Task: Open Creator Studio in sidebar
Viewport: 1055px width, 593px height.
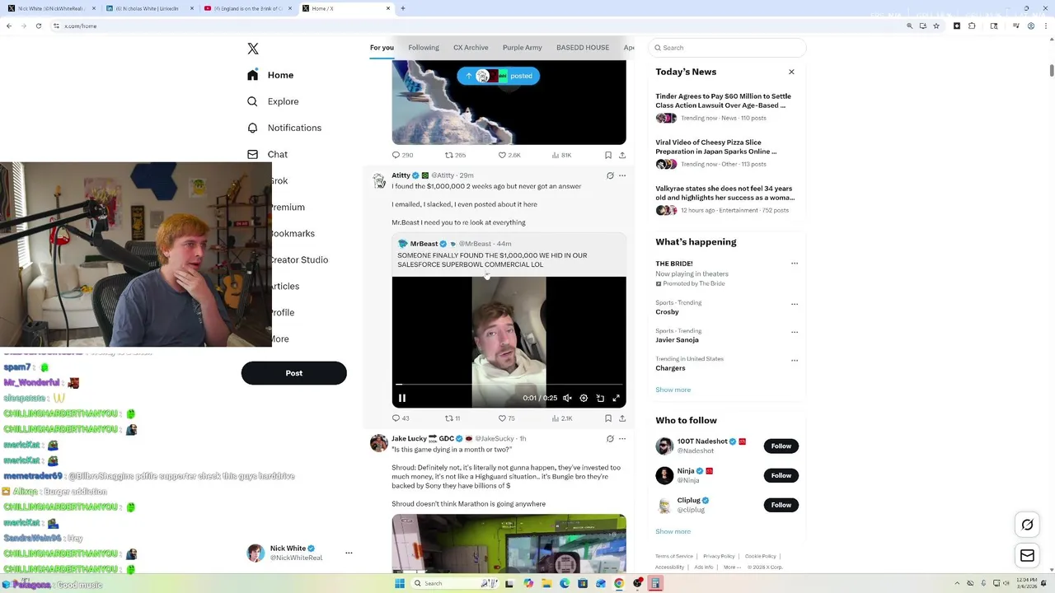Action: tap(300, 259)
